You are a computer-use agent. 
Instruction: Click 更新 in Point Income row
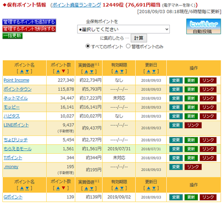pos(191,81)
